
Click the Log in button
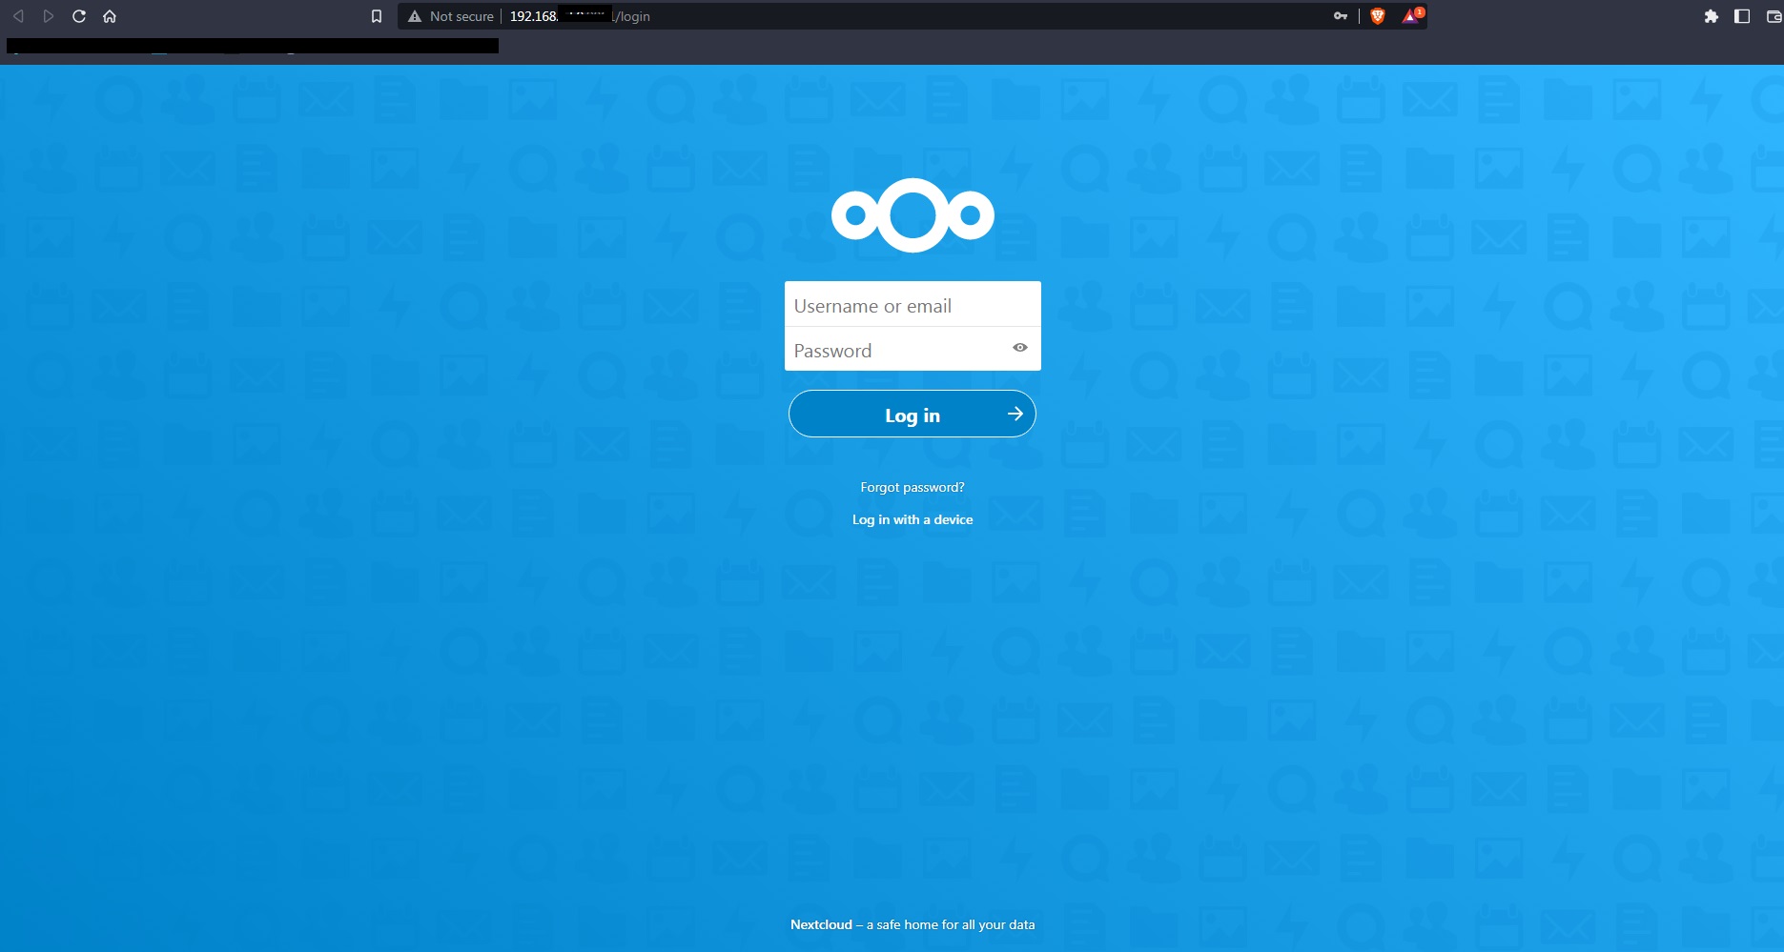(x=913, y=415)
